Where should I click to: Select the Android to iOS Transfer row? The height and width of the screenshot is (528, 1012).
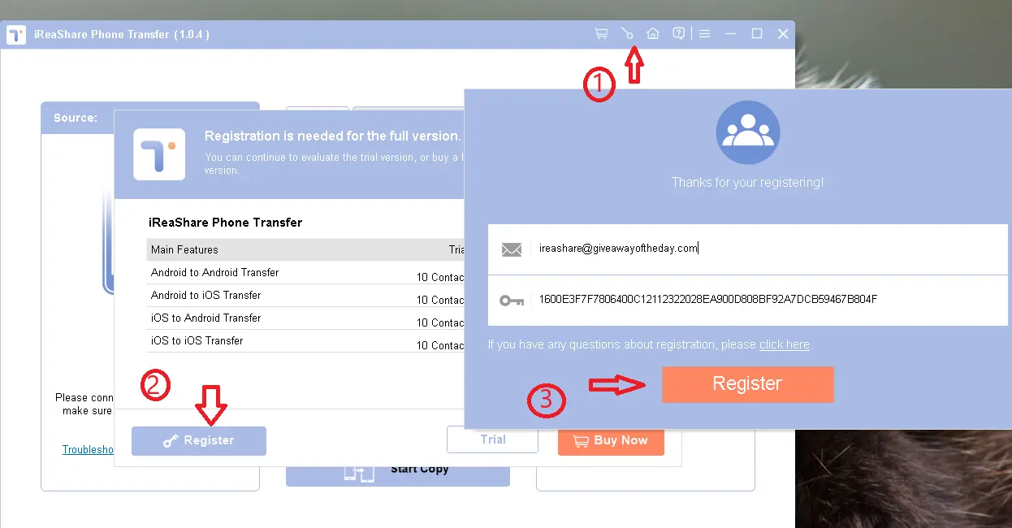[x=284, y=296]
